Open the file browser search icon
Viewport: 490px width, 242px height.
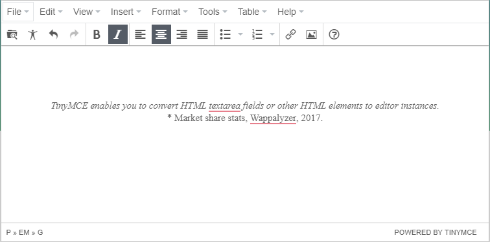(12, 34)
